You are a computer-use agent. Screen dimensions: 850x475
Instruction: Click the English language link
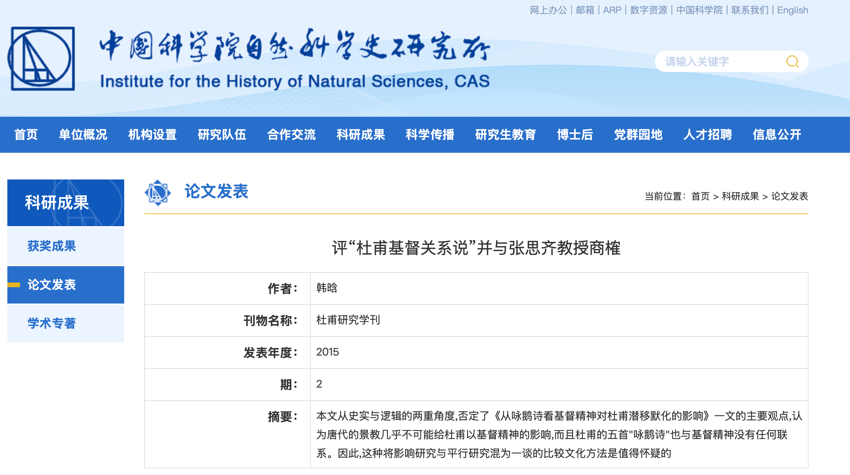tap(793, 10)
